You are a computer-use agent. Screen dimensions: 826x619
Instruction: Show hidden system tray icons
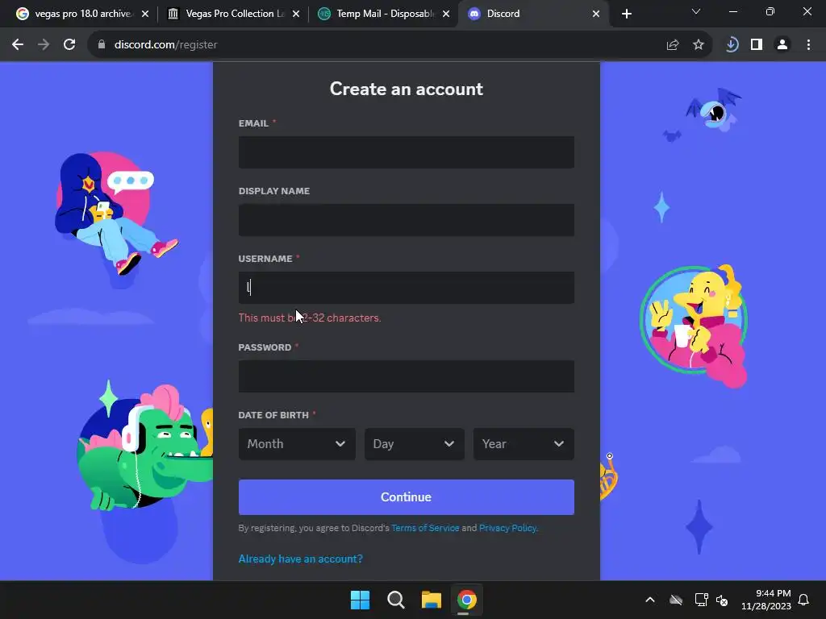[x=650, y=600]
